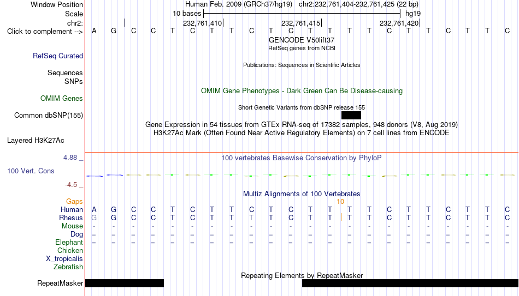Viewport: 519px width, 296px height.
Task: Open the Layered H3K27Ac track label
Action: point(36,141)
